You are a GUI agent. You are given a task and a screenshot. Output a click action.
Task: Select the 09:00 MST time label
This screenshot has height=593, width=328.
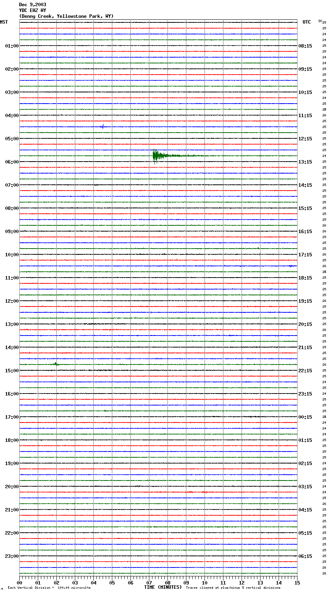pyautogui.click(x=12, y=232)
